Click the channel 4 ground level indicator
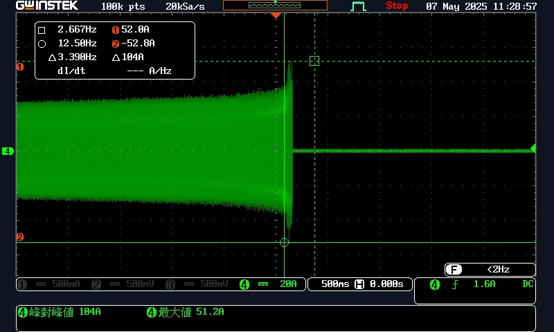The width and height of the screenshot is (554, 332). pos(8,151)
